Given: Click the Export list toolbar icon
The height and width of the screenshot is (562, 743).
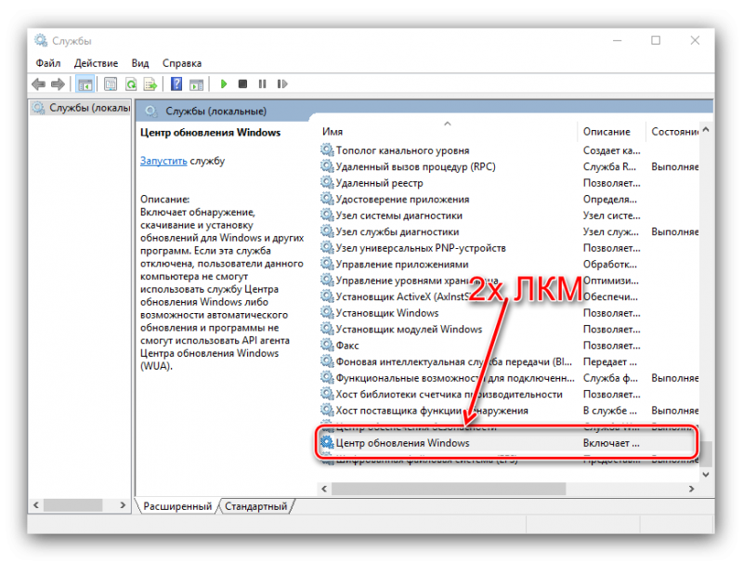Looking at the screenshot, I should click(x=150, y=85).
